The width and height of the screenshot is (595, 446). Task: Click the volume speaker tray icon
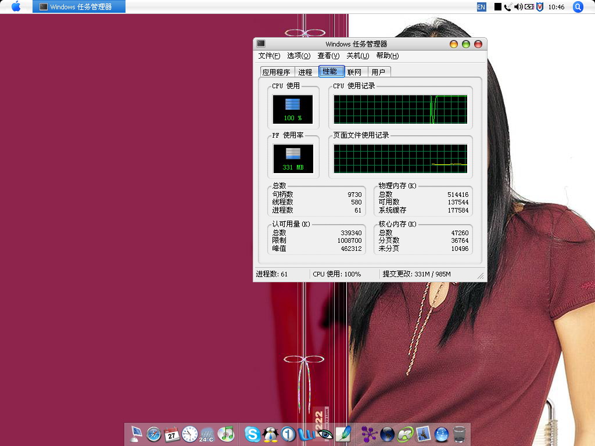[518, 7]
